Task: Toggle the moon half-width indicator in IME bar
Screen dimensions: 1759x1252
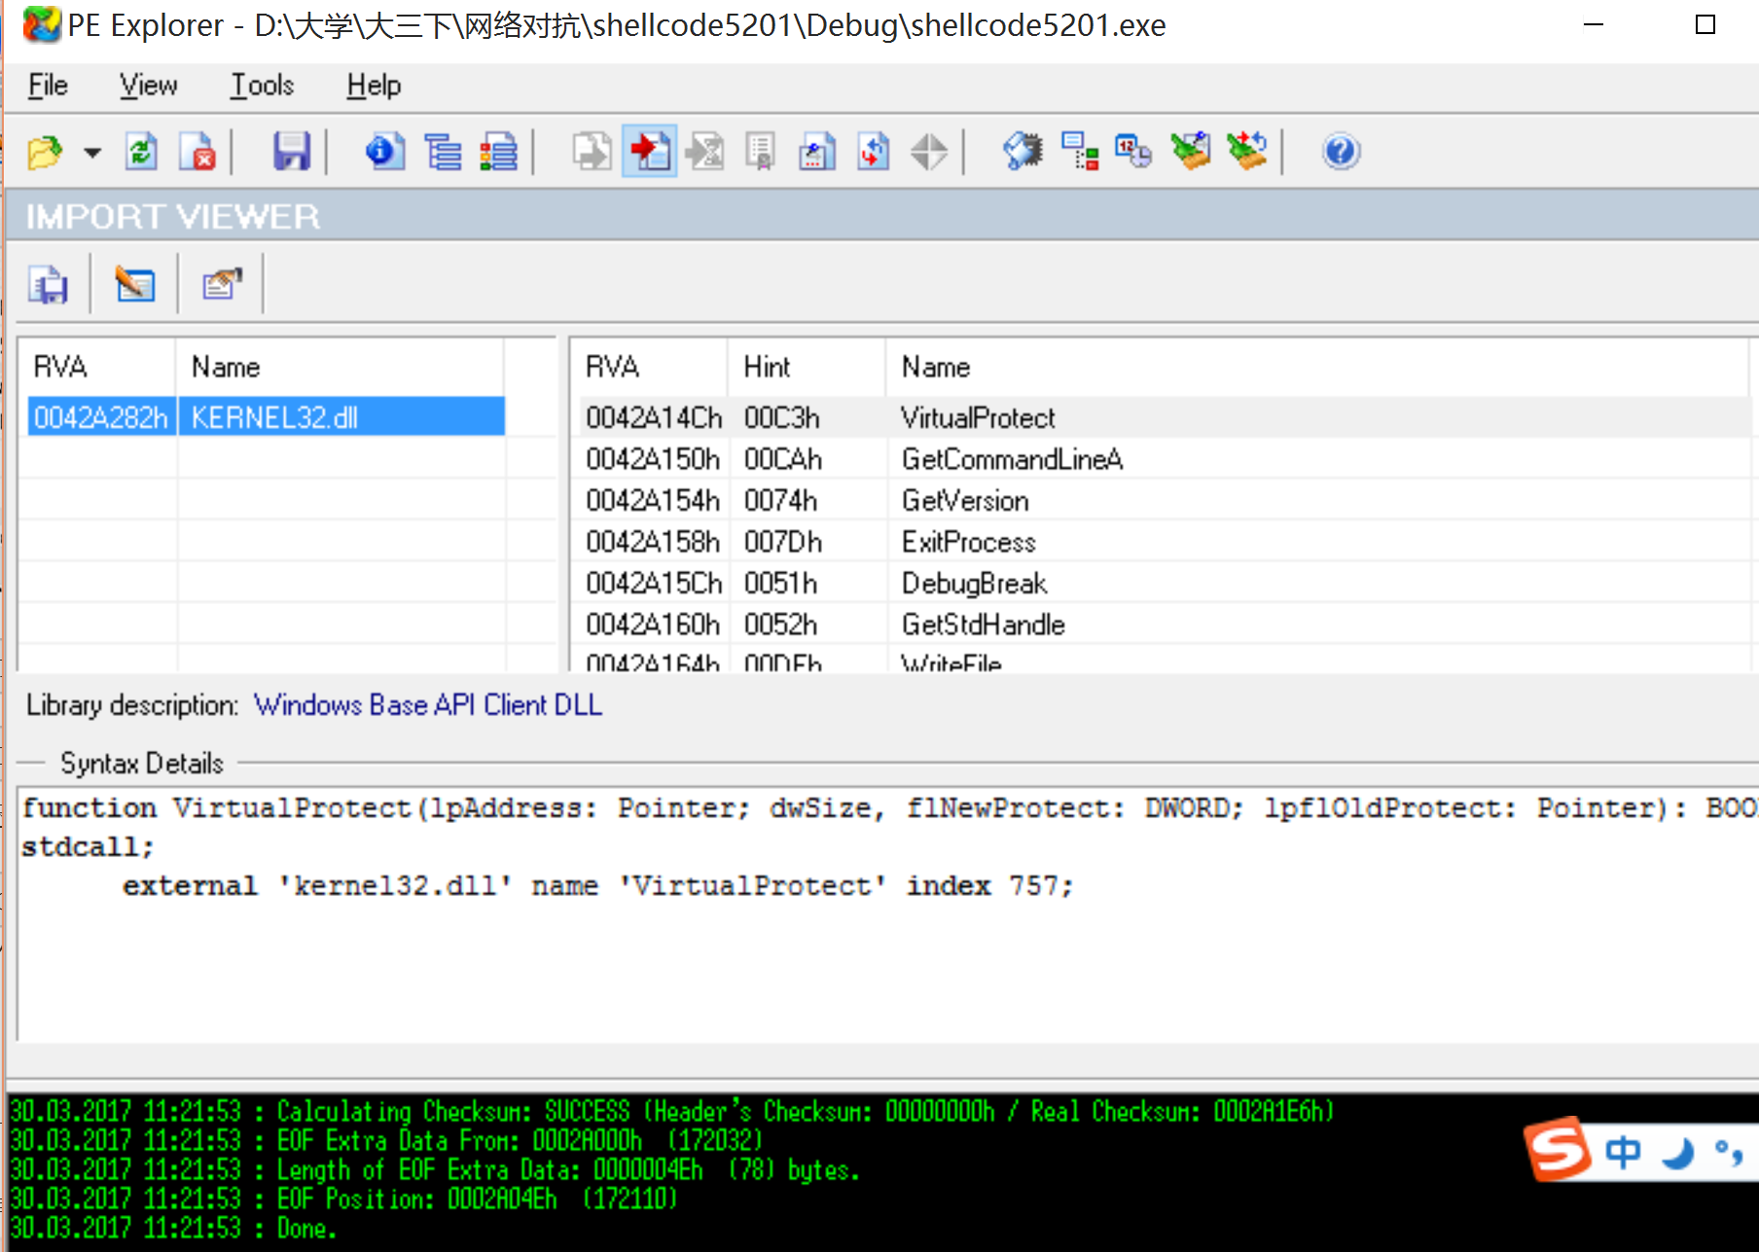Action: pos(1677,1153)
